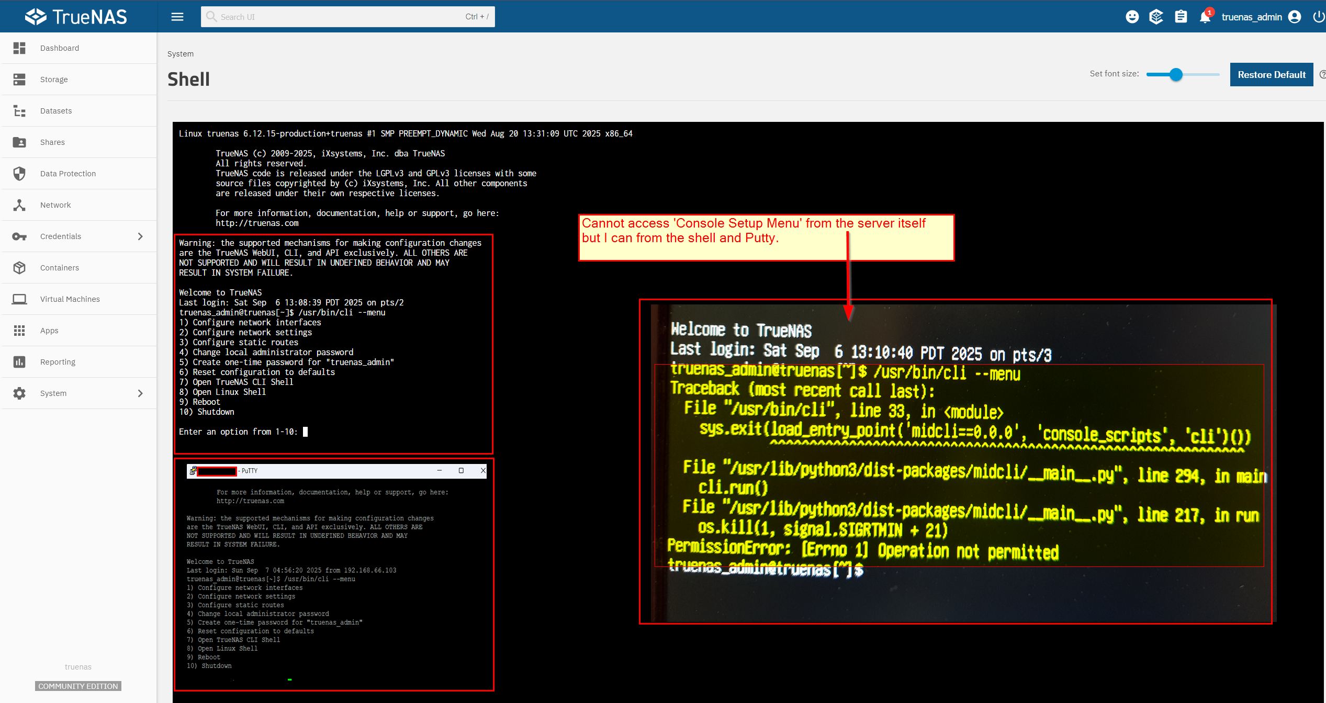Click the Shares sidebar icon
The width and height of the screenshot is (1326, 703).
coord(19,142)
